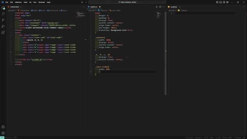The width and height of the screenshot is (247, 139).
Task: Click the VS Code logo icon
Action: click(2, 2)
